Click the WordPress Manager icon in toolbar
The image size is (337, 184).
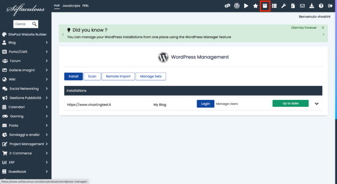(237, 6)
